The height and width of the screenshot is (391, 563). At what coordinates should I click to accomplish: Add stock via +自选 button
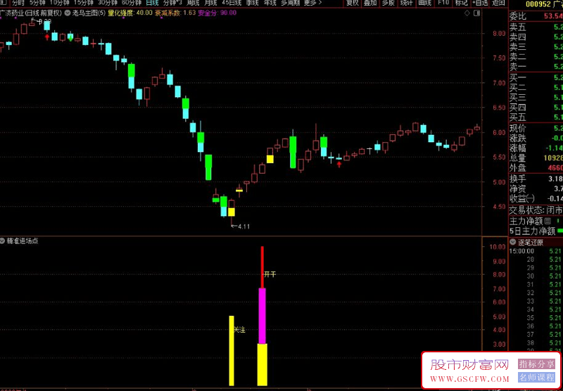coord(480,3)
